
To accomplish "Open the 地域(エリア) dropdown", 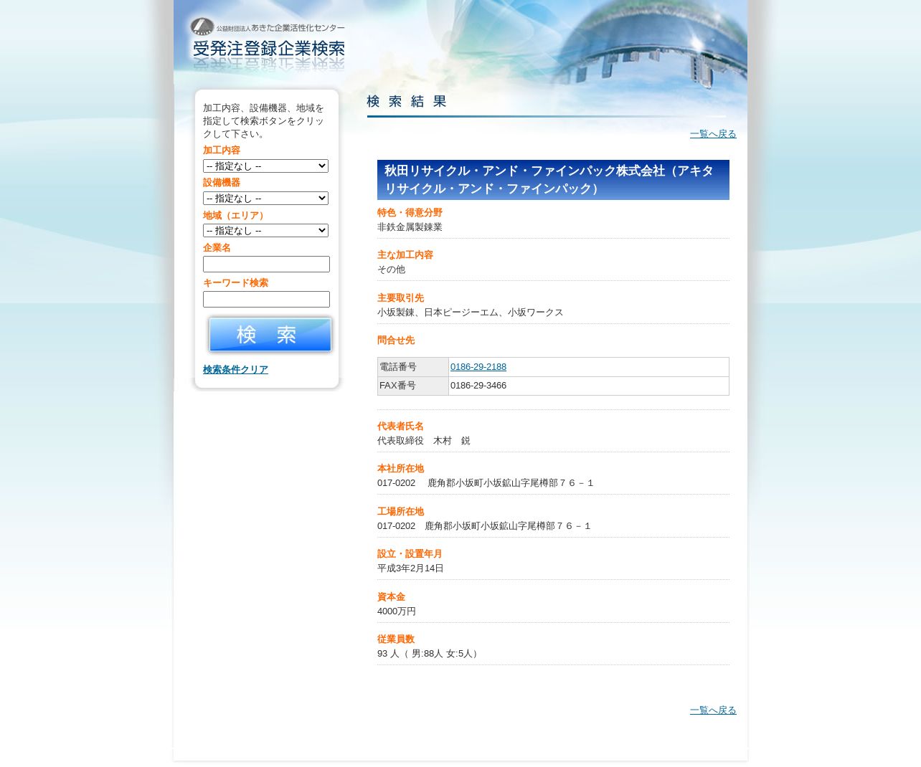I will pyautogui.click(x=265, y=230).
